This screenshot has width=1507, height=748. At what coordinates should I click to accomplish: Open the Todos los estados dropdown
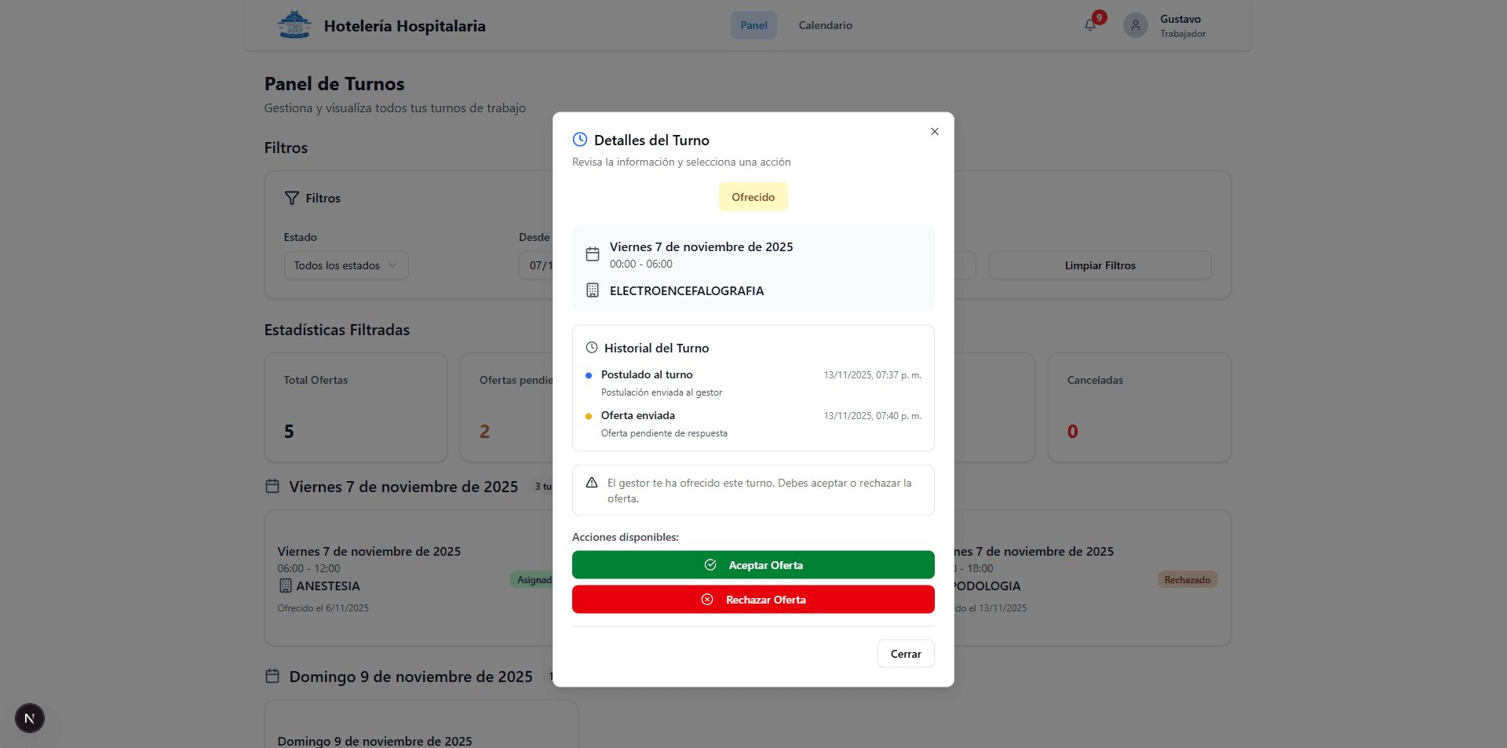click(345, 265)
